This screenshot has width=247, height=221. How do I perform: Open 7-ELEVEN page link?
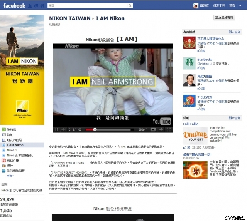[x=205, y=97]
